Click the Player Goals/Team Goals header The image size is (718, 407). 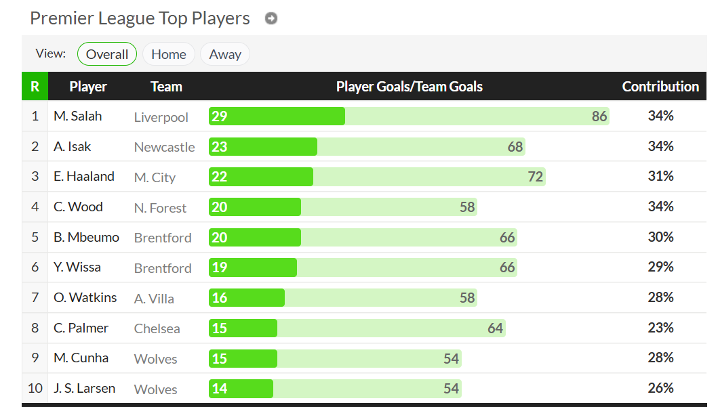coord(410,87)
